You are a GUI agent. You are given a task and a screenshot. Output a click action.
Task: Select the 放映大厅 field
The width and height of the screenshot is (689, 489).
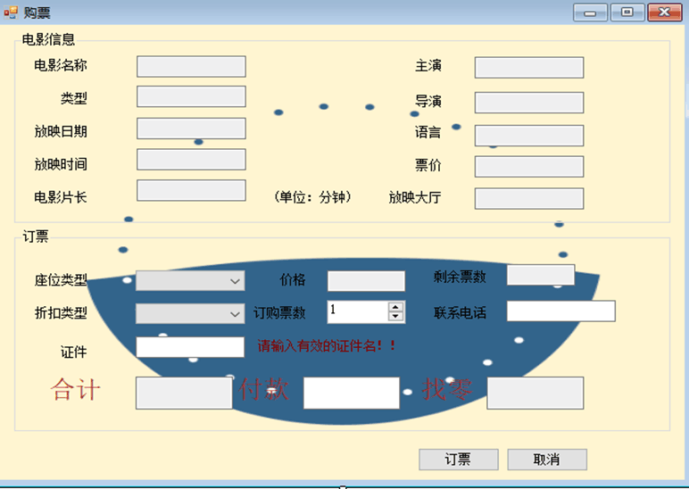[x=528, y=198]
